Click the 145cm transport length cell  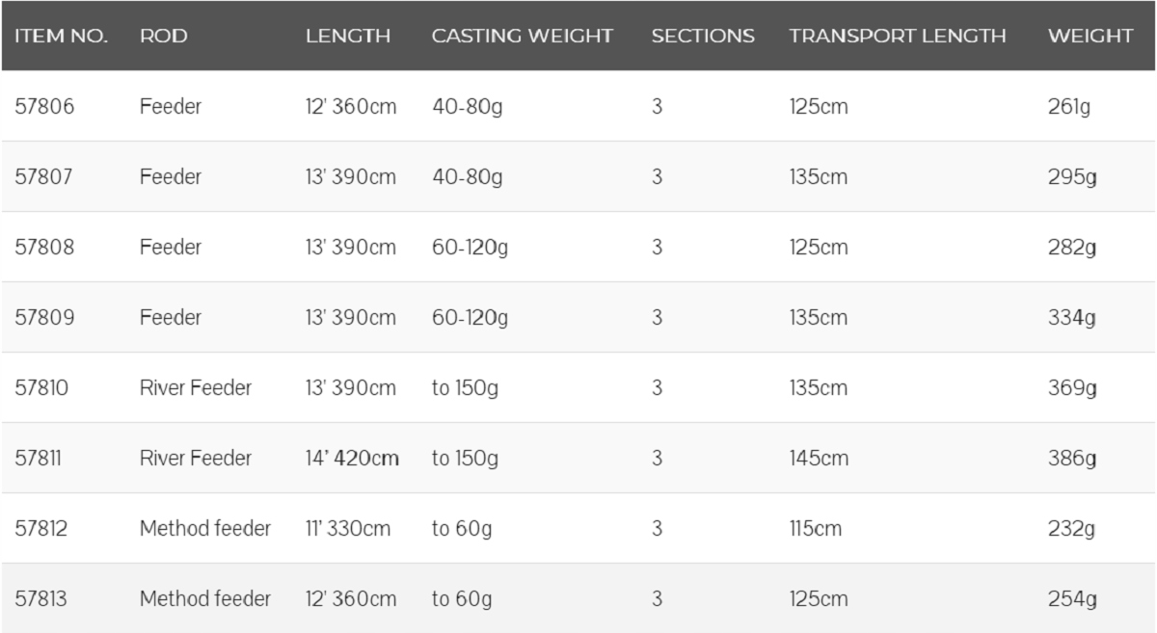point(819,458)
